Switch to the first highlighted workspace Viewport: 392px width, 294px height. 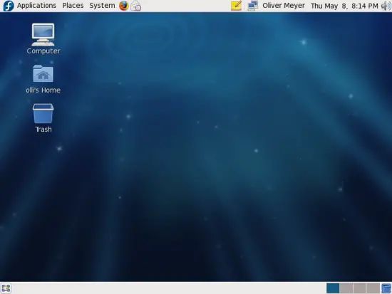point(333,288)
